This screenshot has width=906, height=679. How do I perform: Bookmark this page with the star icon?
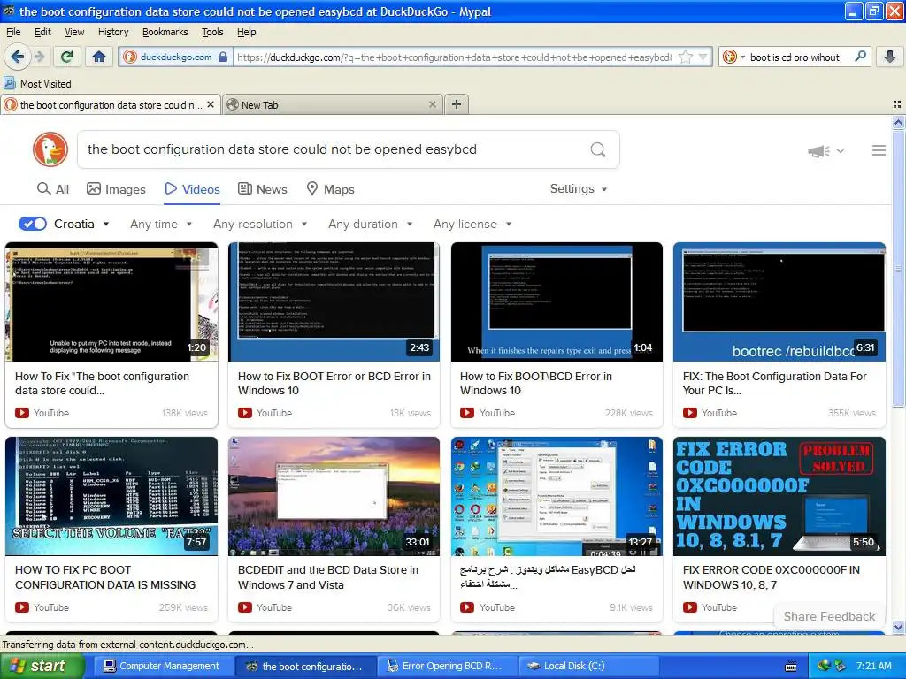point(686,57)
